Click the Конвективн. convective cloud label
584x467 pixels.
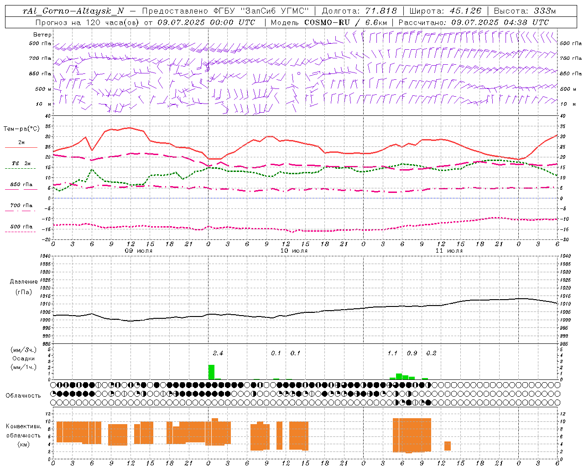[23, 426]
